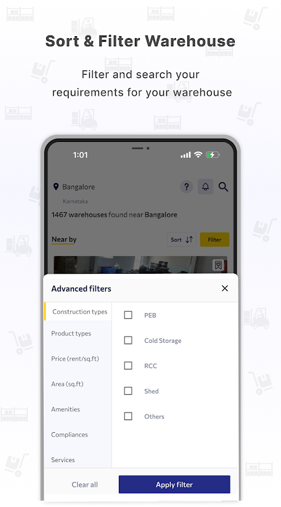Switch to Price (rent/sq.ft) filter
The width and height of the screenshot is (281, 507).
point(75,359)
